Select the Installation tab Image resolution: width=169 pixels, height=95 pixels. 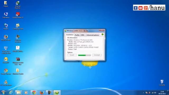(x=70, y=35)
